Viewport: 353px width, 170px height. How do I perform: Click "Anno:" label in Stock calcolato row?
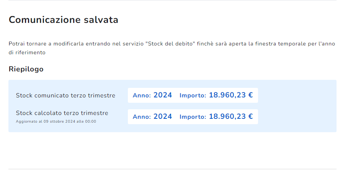coord(142,117)
